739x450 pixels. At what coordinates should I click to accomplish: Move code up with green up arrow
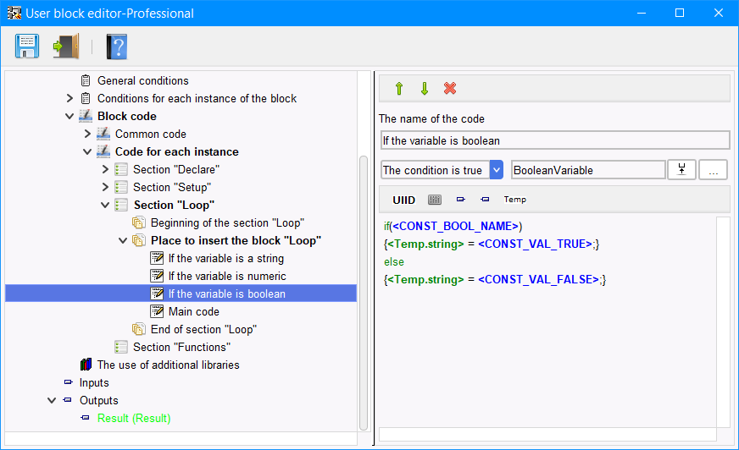[399, 89]
